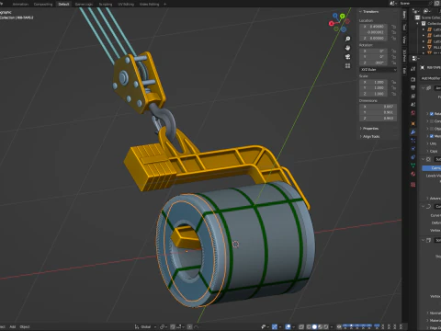Click the pan hand gizmo in viewport
The image size is (441, 331).
347,48
